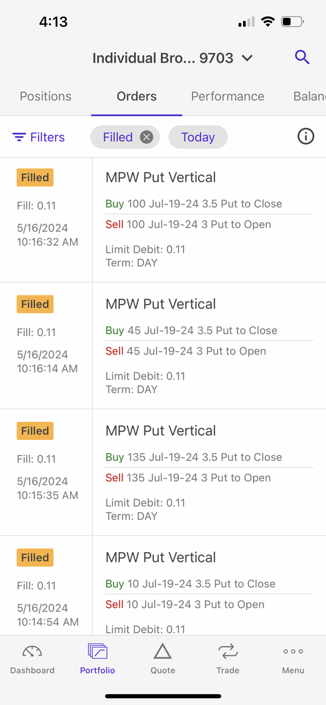The image size is (326, 705).
Task: Open the Individual Bro... 9703 account dropdown
Action: pos(173,58)
